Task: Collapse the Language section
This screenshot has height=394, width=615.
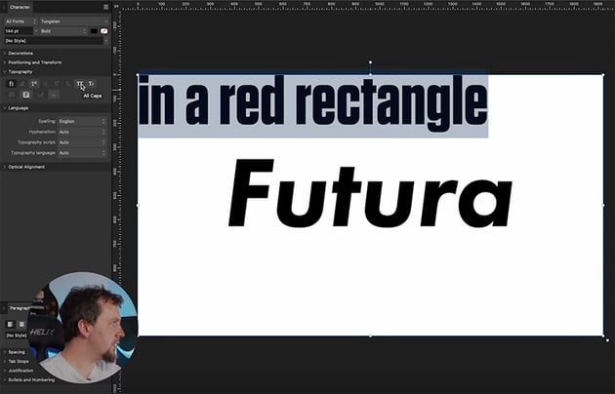Action: pyautogui.click(x=16, y=107)
